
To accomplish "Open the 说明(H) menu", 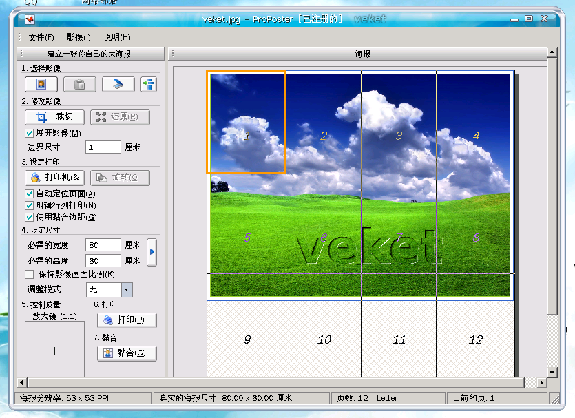I will [116, 37].
